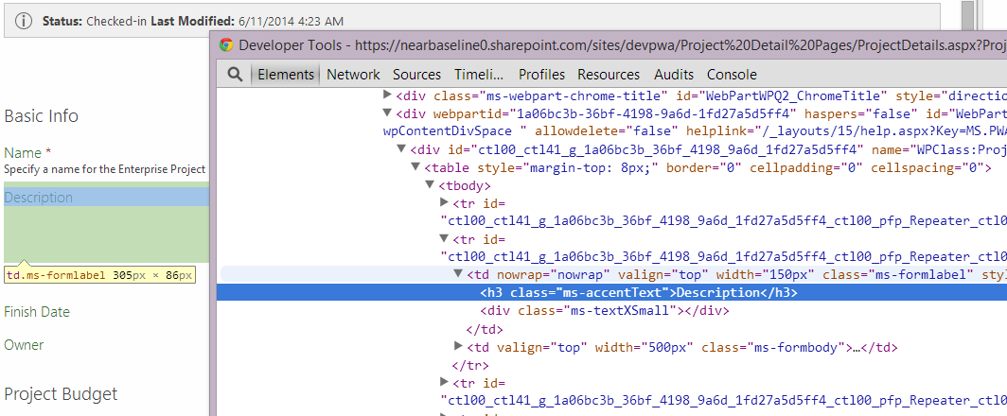Switch to the Console tab
The height and width of the screenshot is (416, 1007).
point(732,75)
